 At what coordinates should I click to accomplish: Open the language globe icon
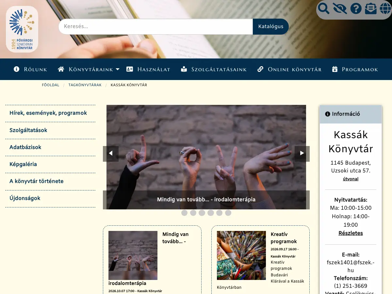[385, 8]
